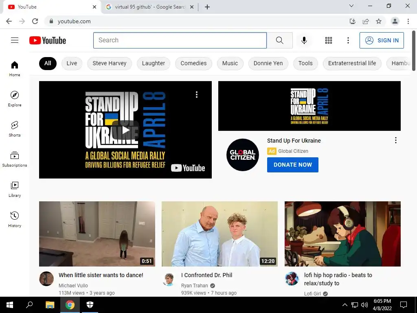Open YouTube settings three-dot menu

pyautogui.click(x=348, y=40)
